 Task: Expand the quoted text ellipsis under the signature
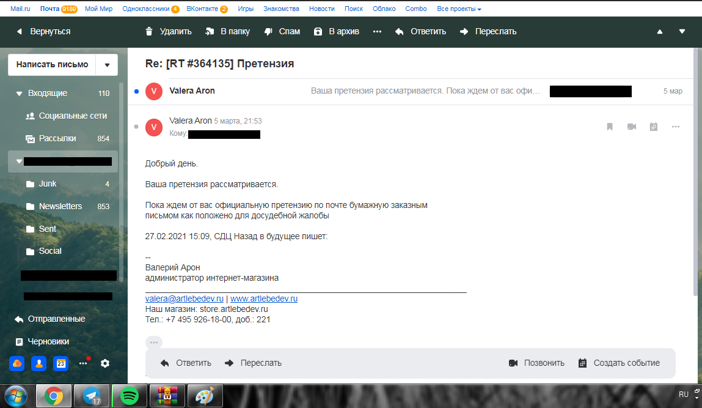[x=154, y=343]
